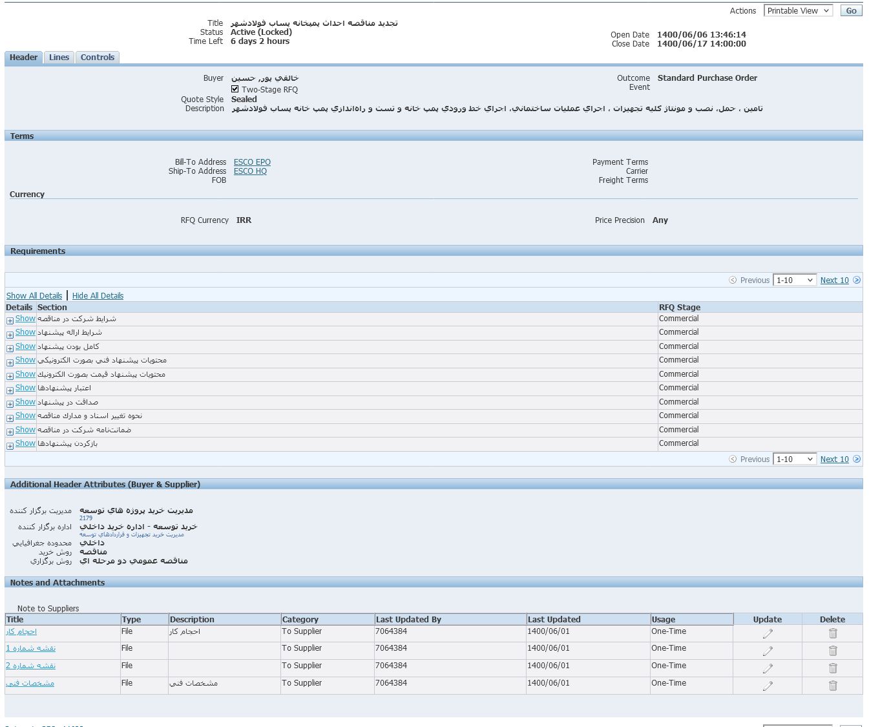Click the Previous arrow icon below requirements table
Image resolution: width=869 pixels, height=727 pixels.
[x=733, y=459]
